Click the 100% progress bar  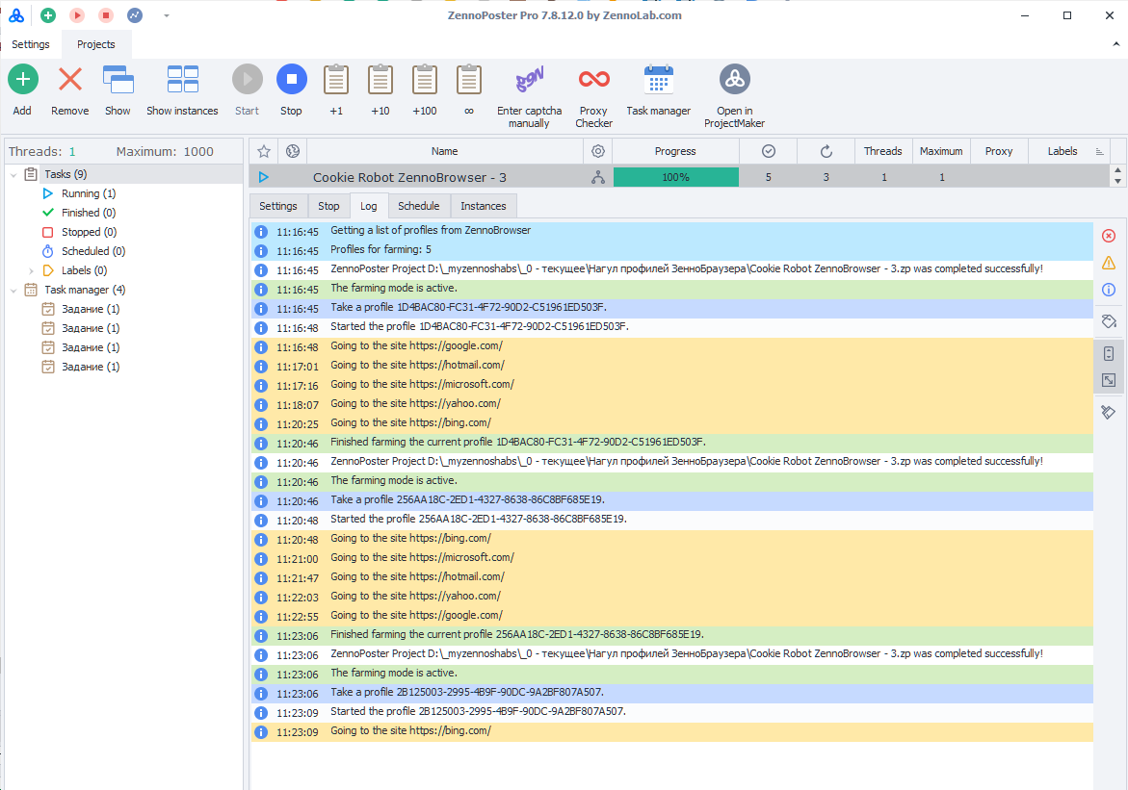pyautogui.click(x=675, y=177)
